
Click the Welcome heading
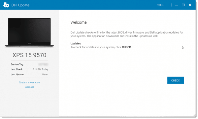(x=79, y=22)
